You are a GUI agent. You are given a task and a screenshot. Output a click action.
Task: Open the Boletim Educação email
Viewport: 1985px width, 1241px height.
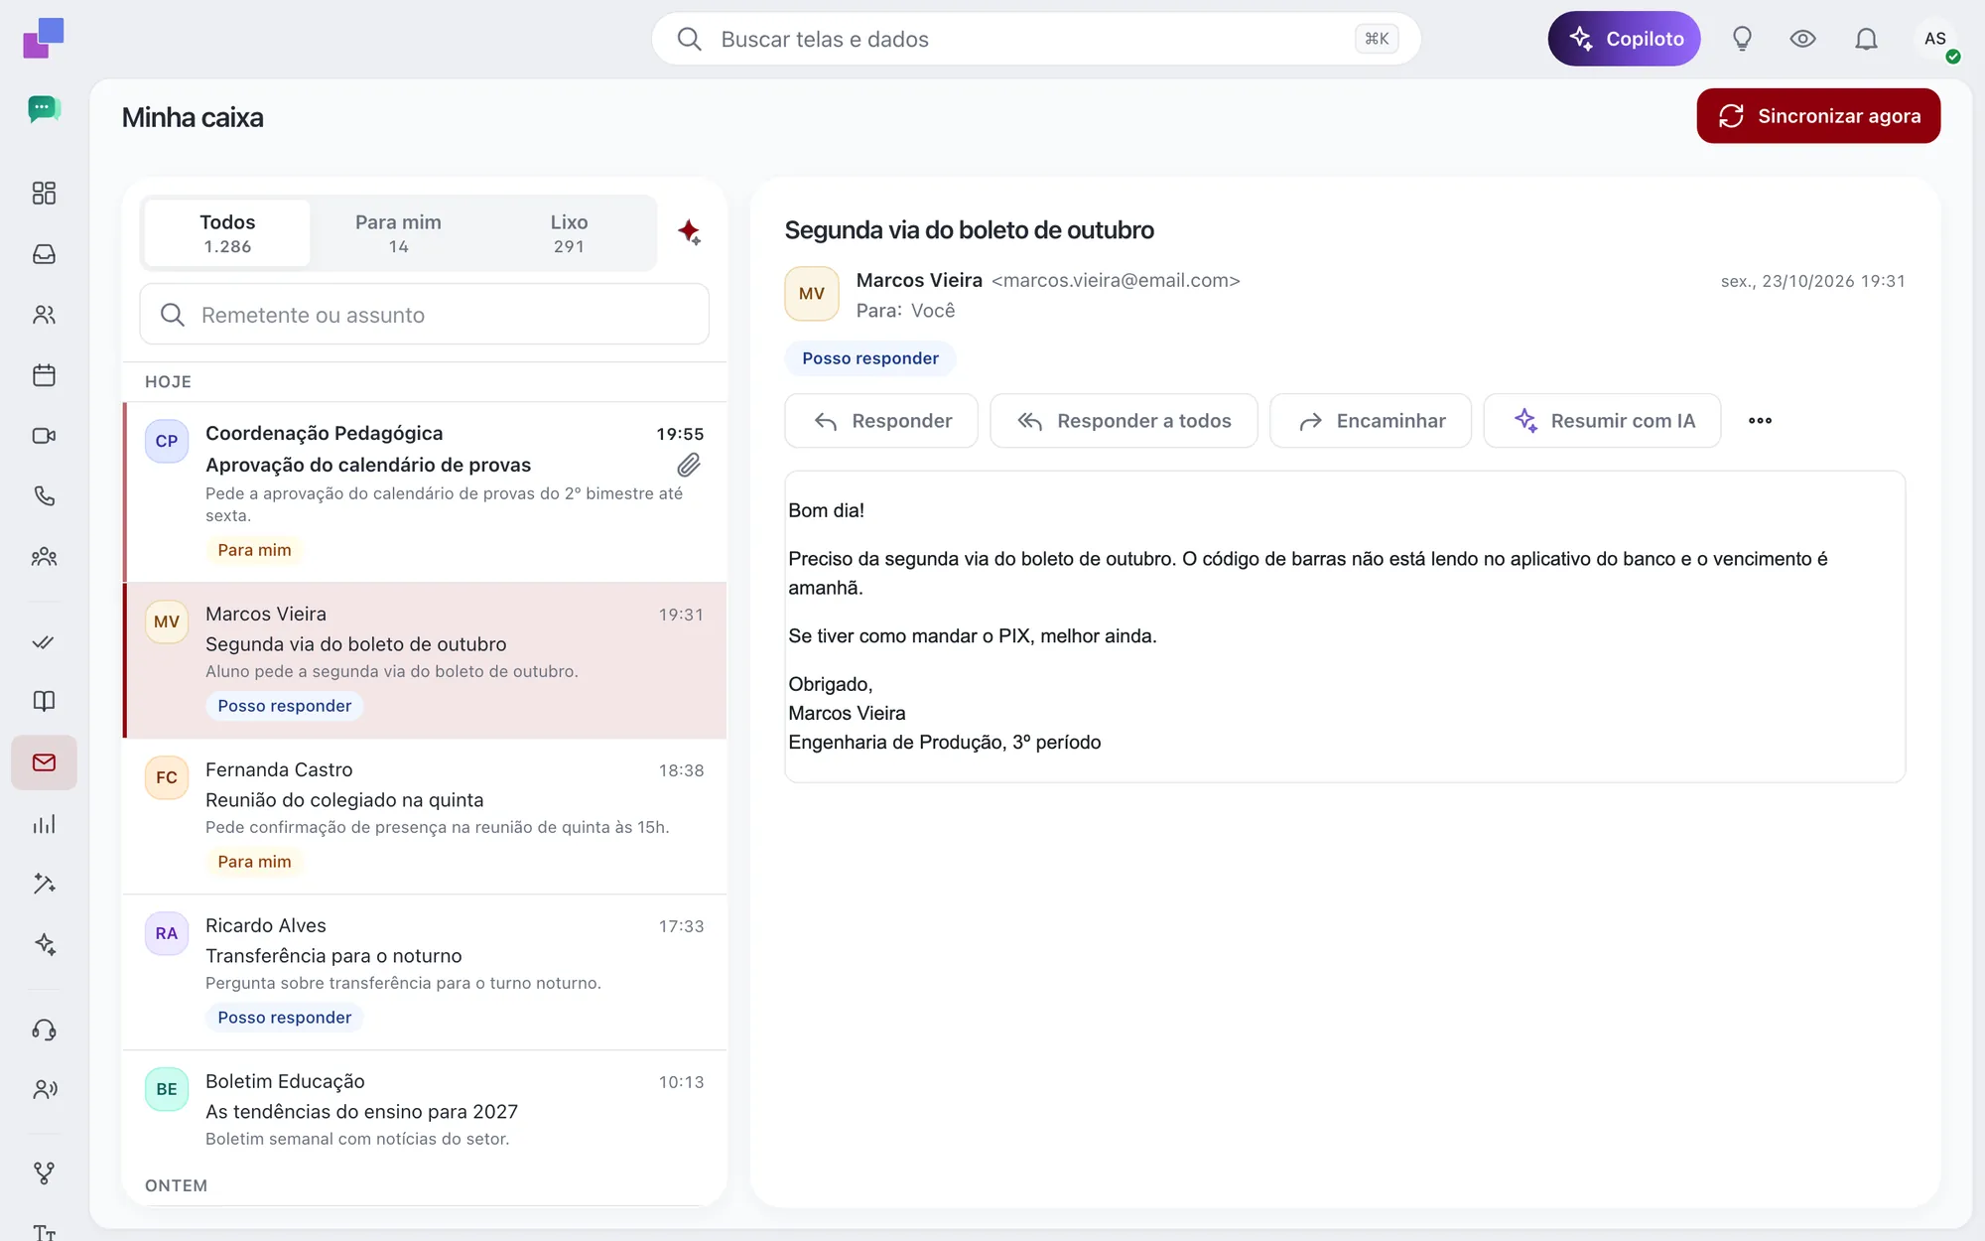(425, 1109)
